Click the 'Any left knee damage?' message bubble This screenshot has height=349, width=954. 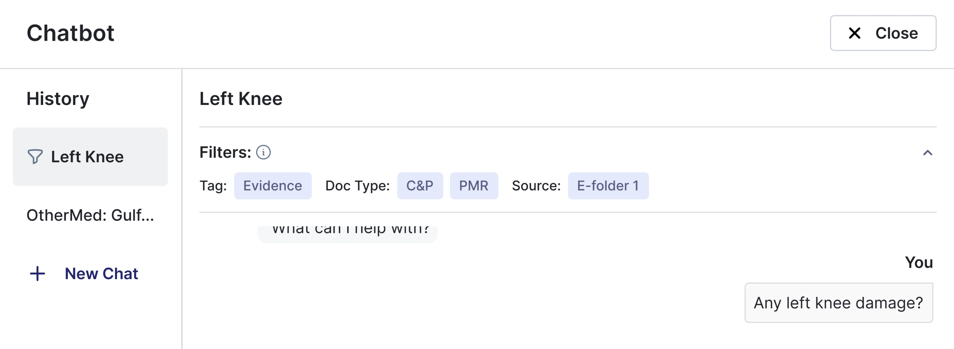click(839, 303)
